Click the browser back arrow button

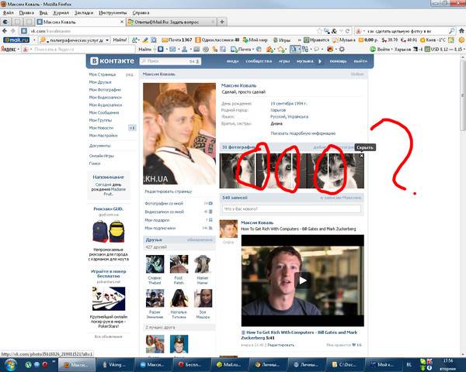coord(5,31)
